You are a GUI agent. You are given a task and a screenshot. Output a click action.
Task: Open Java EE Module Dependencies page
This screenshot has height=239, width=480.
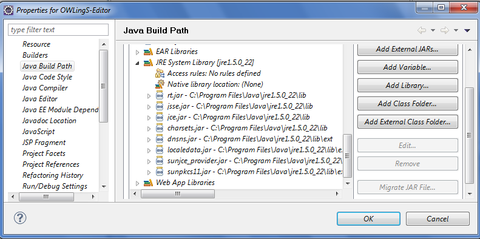click(x=60, y=110)
